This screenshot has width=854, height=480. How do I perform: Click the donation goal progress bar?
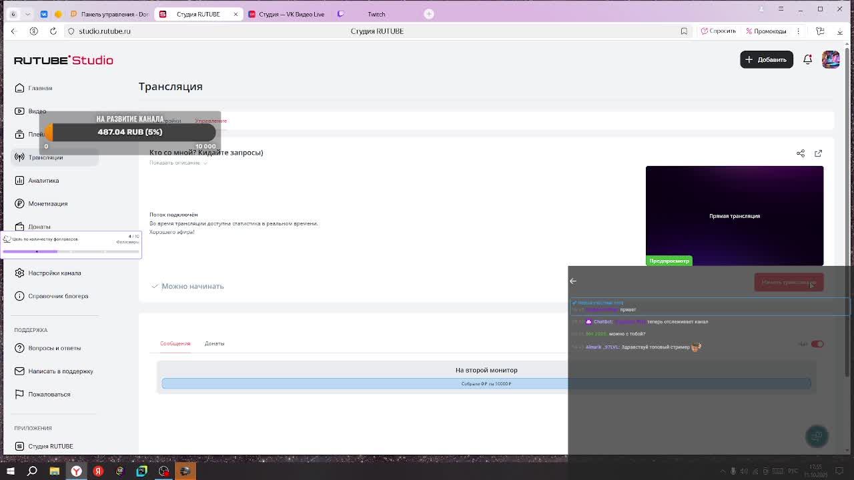click(130, 132)
